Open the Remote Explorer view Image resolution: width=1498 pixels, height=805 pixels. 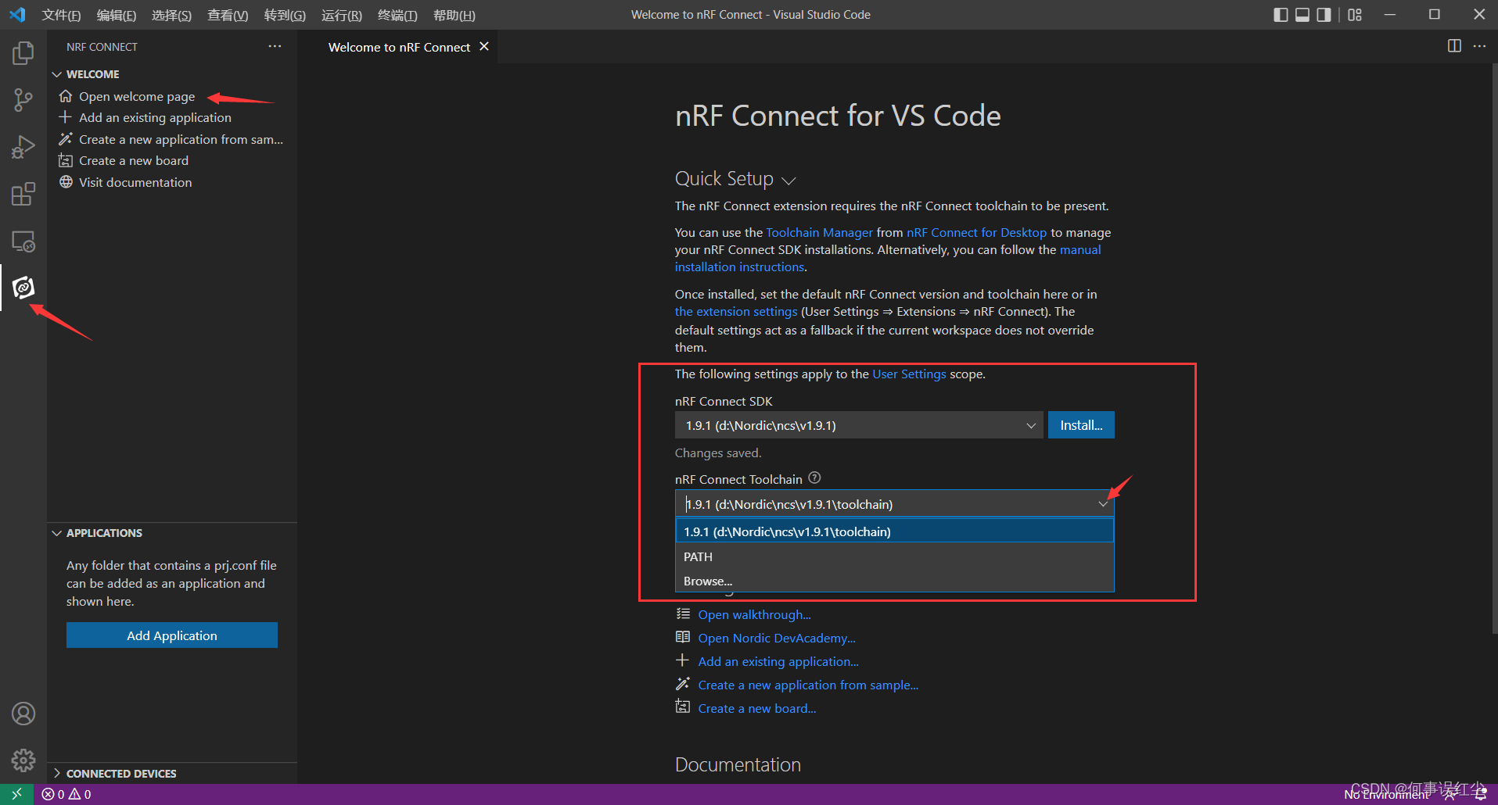point(23,241)
